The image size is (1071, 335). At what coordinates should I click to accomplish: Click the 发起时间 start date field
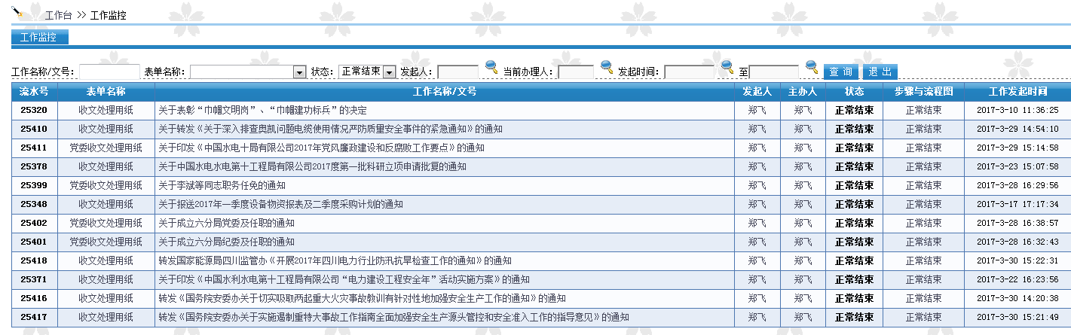[x=689, y=72]
